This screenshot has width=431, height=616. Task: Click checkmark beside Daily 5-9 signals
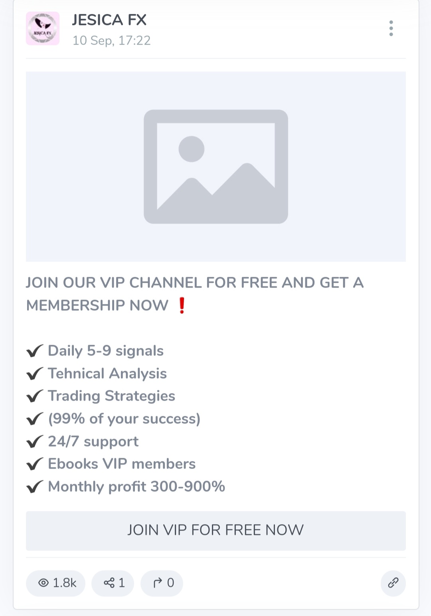35,351
